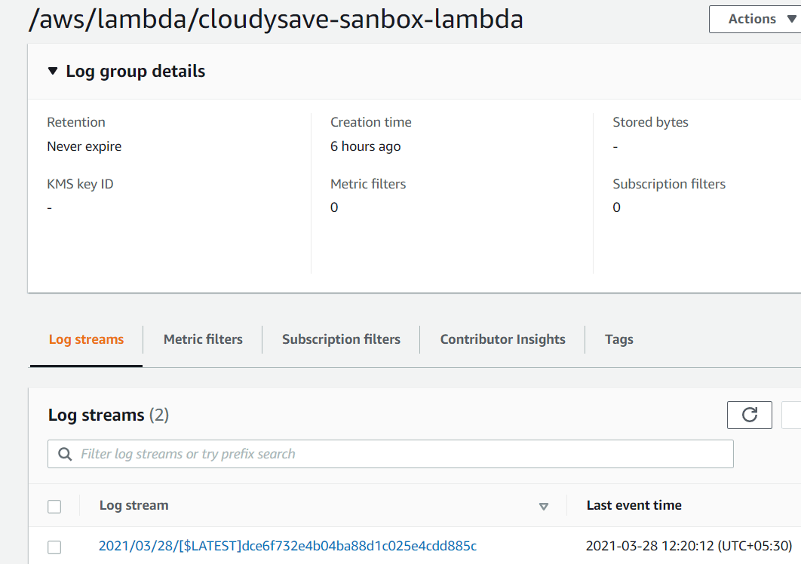The image size is (801, 564).
Task: Select the 2021/03/28 log stream checkbox
Action: pyautogui.click(x=54, y=547)
